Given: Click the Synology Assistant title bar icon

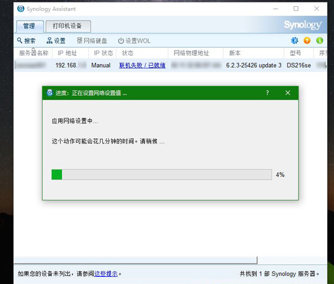Looking at the screenshot, I should click(21, 9).
